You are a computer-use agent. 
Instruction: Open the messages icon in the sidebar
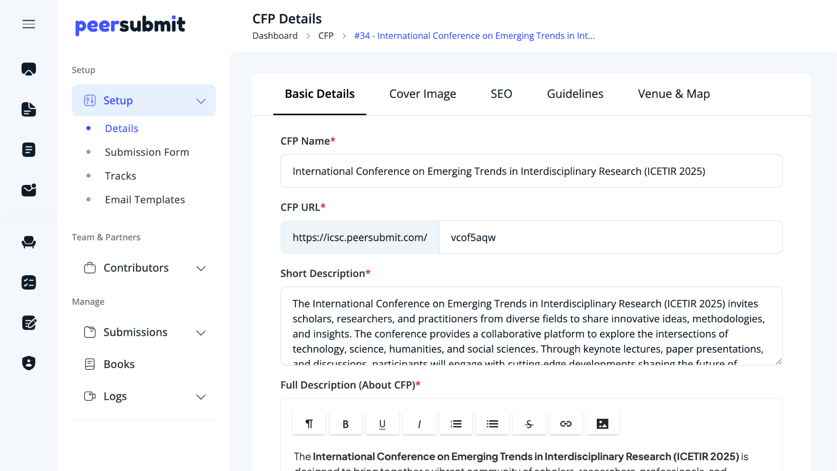(x=28, y=190)
